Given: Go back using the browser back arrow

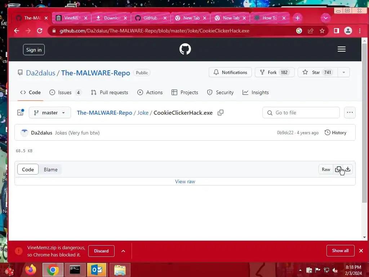Looking at the screenshot, I should [x=17, y=31].
